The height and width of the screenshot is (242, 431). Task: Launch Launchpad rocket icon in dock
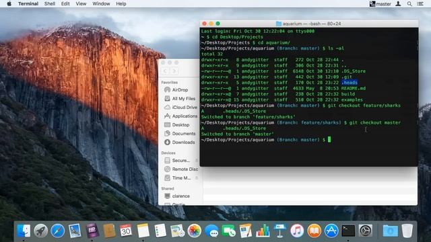(x=40, y=231)
